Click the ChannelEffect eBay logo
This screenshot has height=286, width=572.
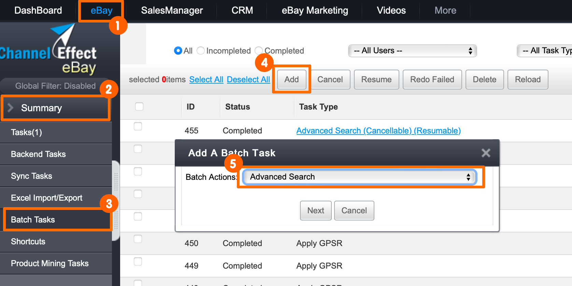(48, 50)
